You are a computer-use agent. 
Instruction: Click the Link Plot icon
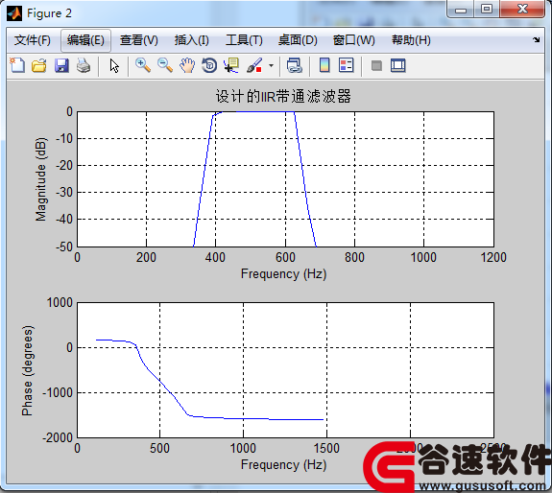tap(295, 65)
